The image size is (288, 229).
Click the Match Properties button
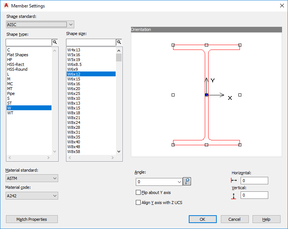coord(32,219)
